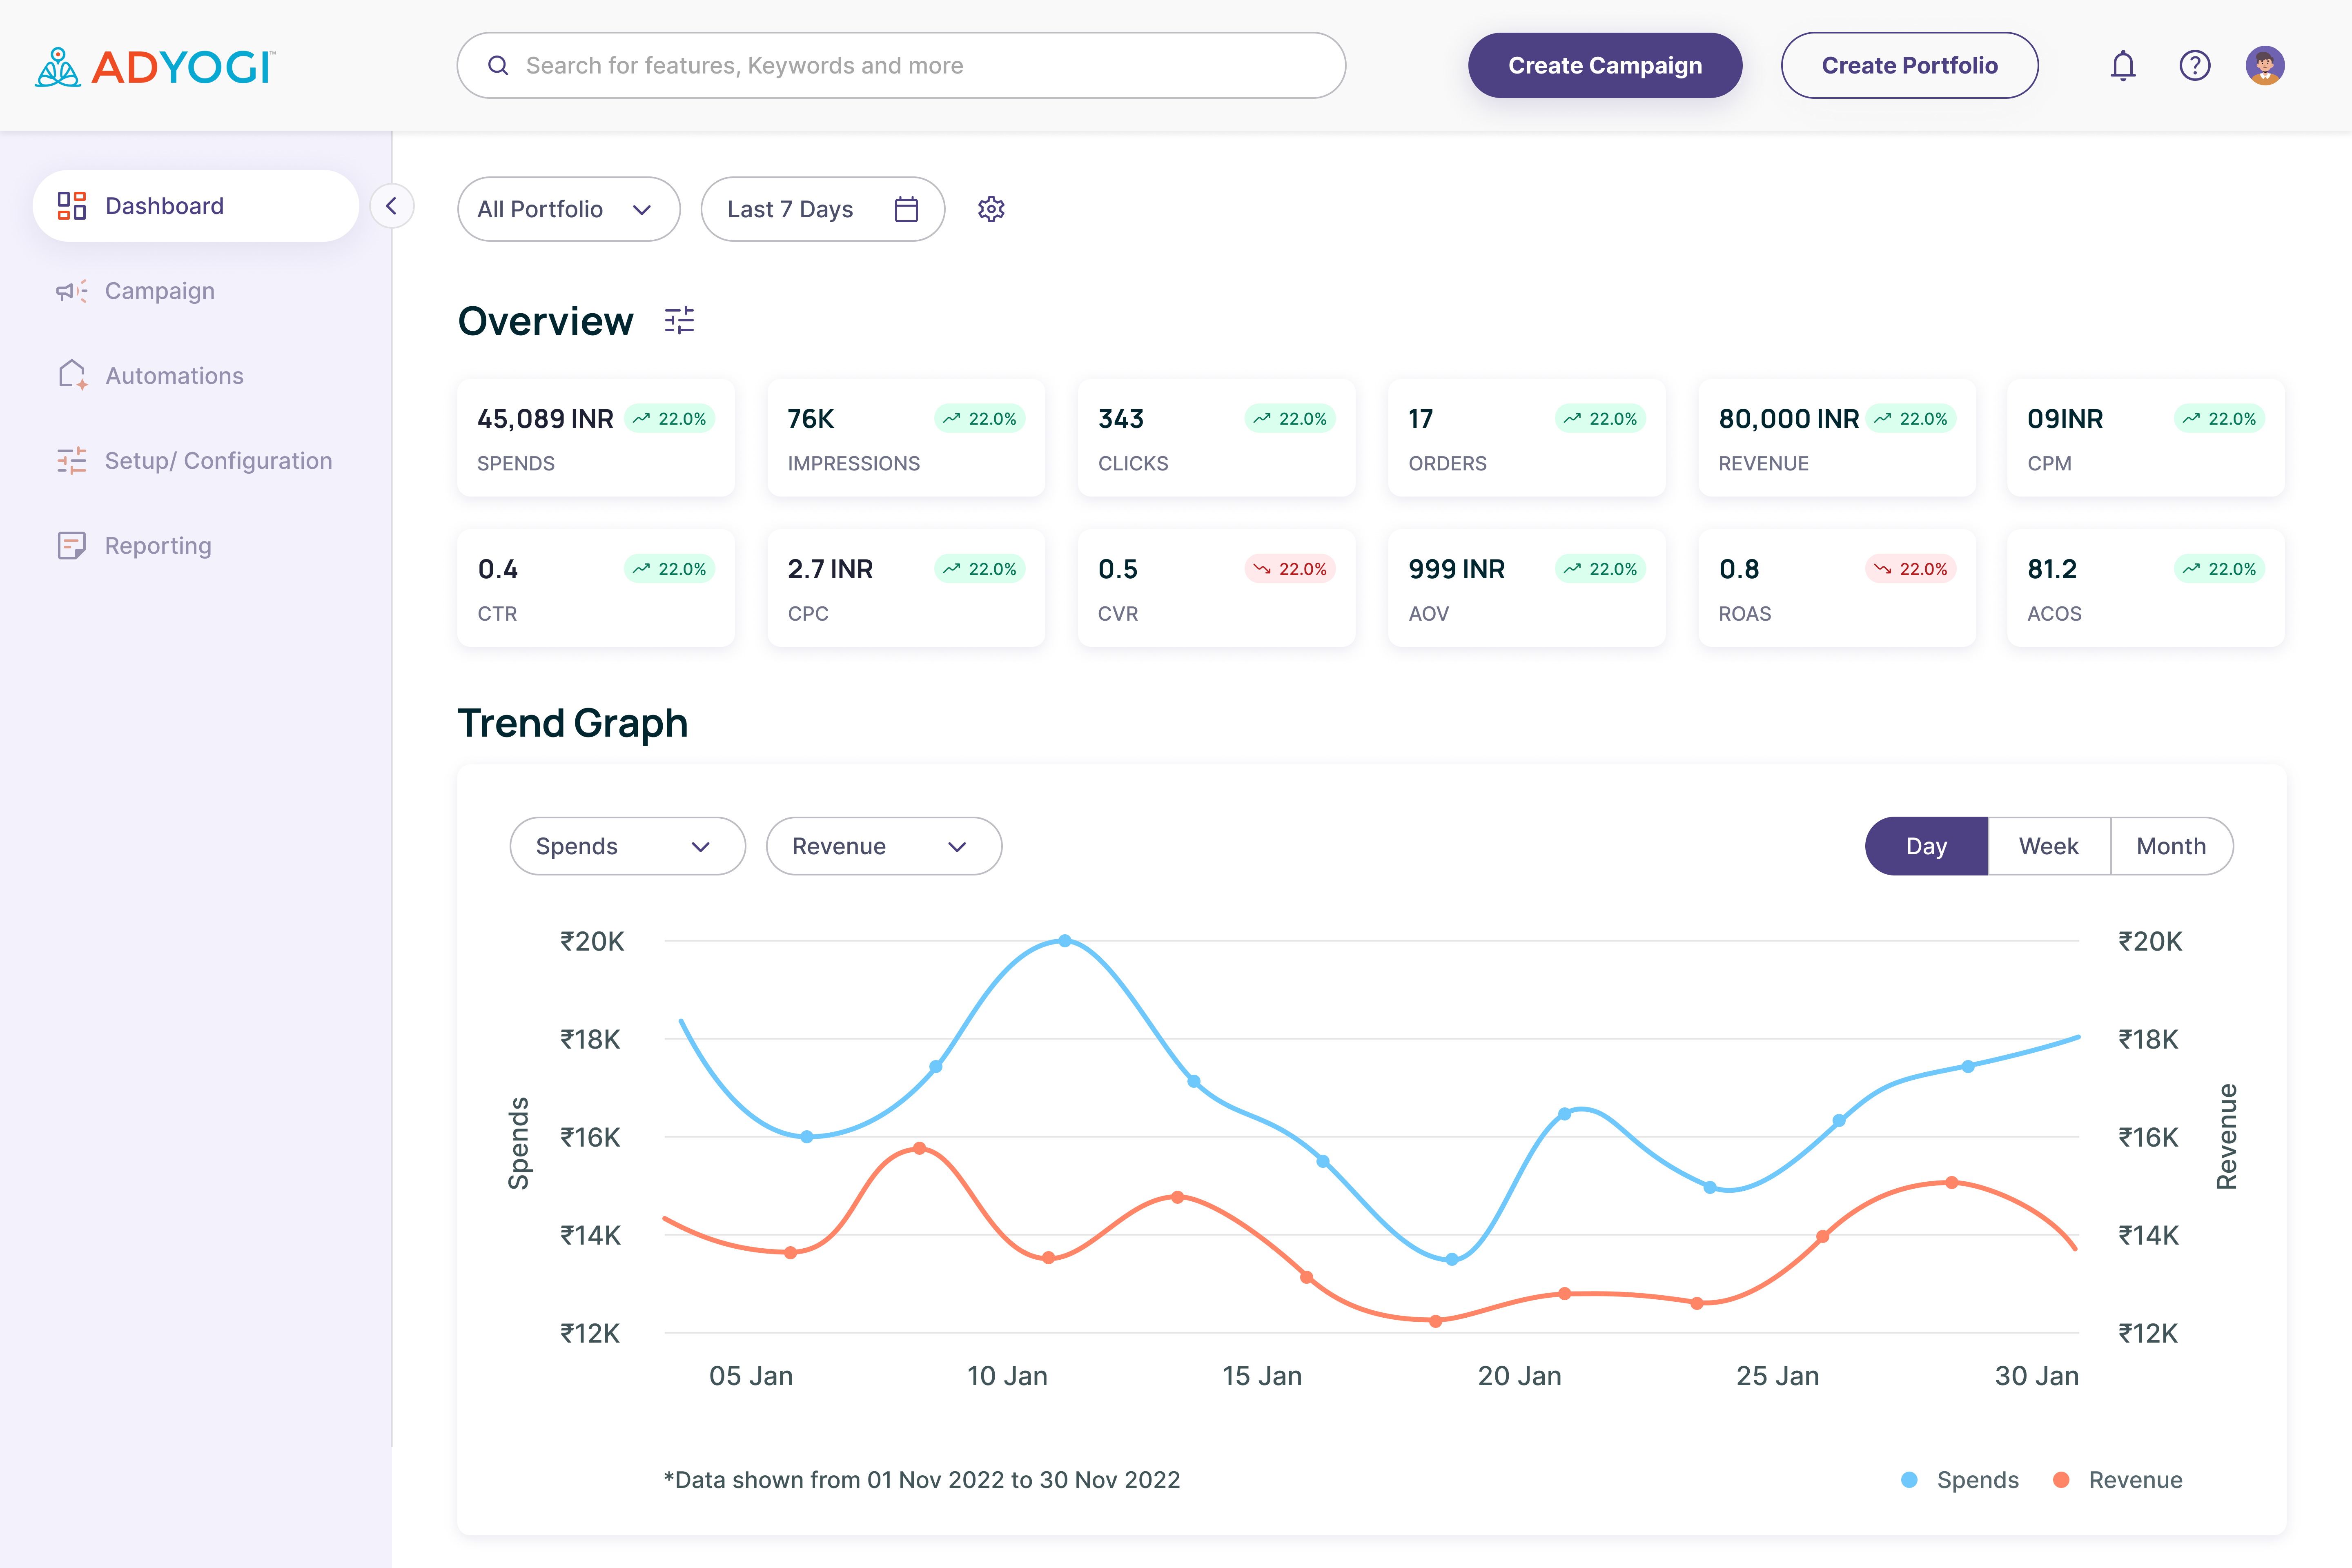Viewport: 2352px width, 1568px height.
Task: Click the 999 INR AOV card
Action: pos(1527,588)
